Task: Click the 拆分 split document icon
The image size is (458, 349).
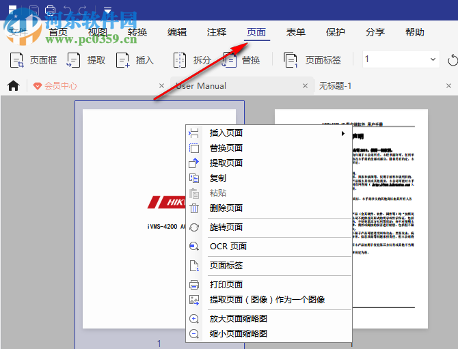Action: [180, 60]
